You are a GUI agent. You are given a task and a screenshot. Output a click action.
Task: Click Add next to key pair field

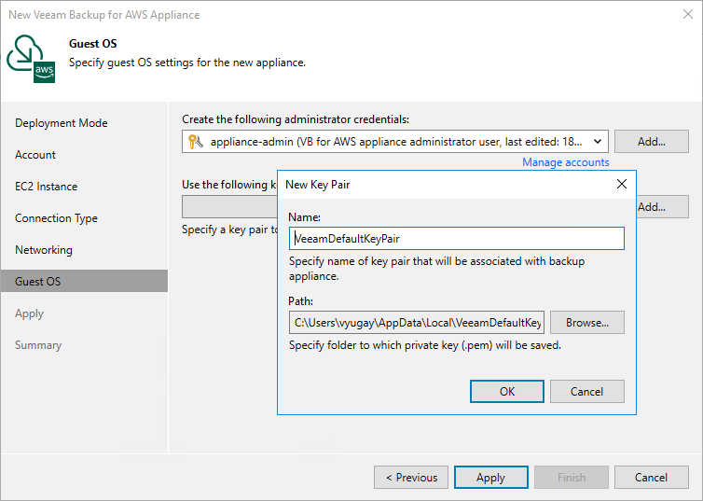662,207
